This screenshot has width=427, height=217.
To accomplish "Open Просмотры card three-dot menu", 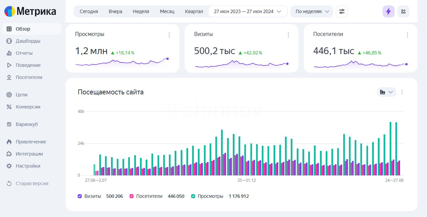I will (169, 35).
